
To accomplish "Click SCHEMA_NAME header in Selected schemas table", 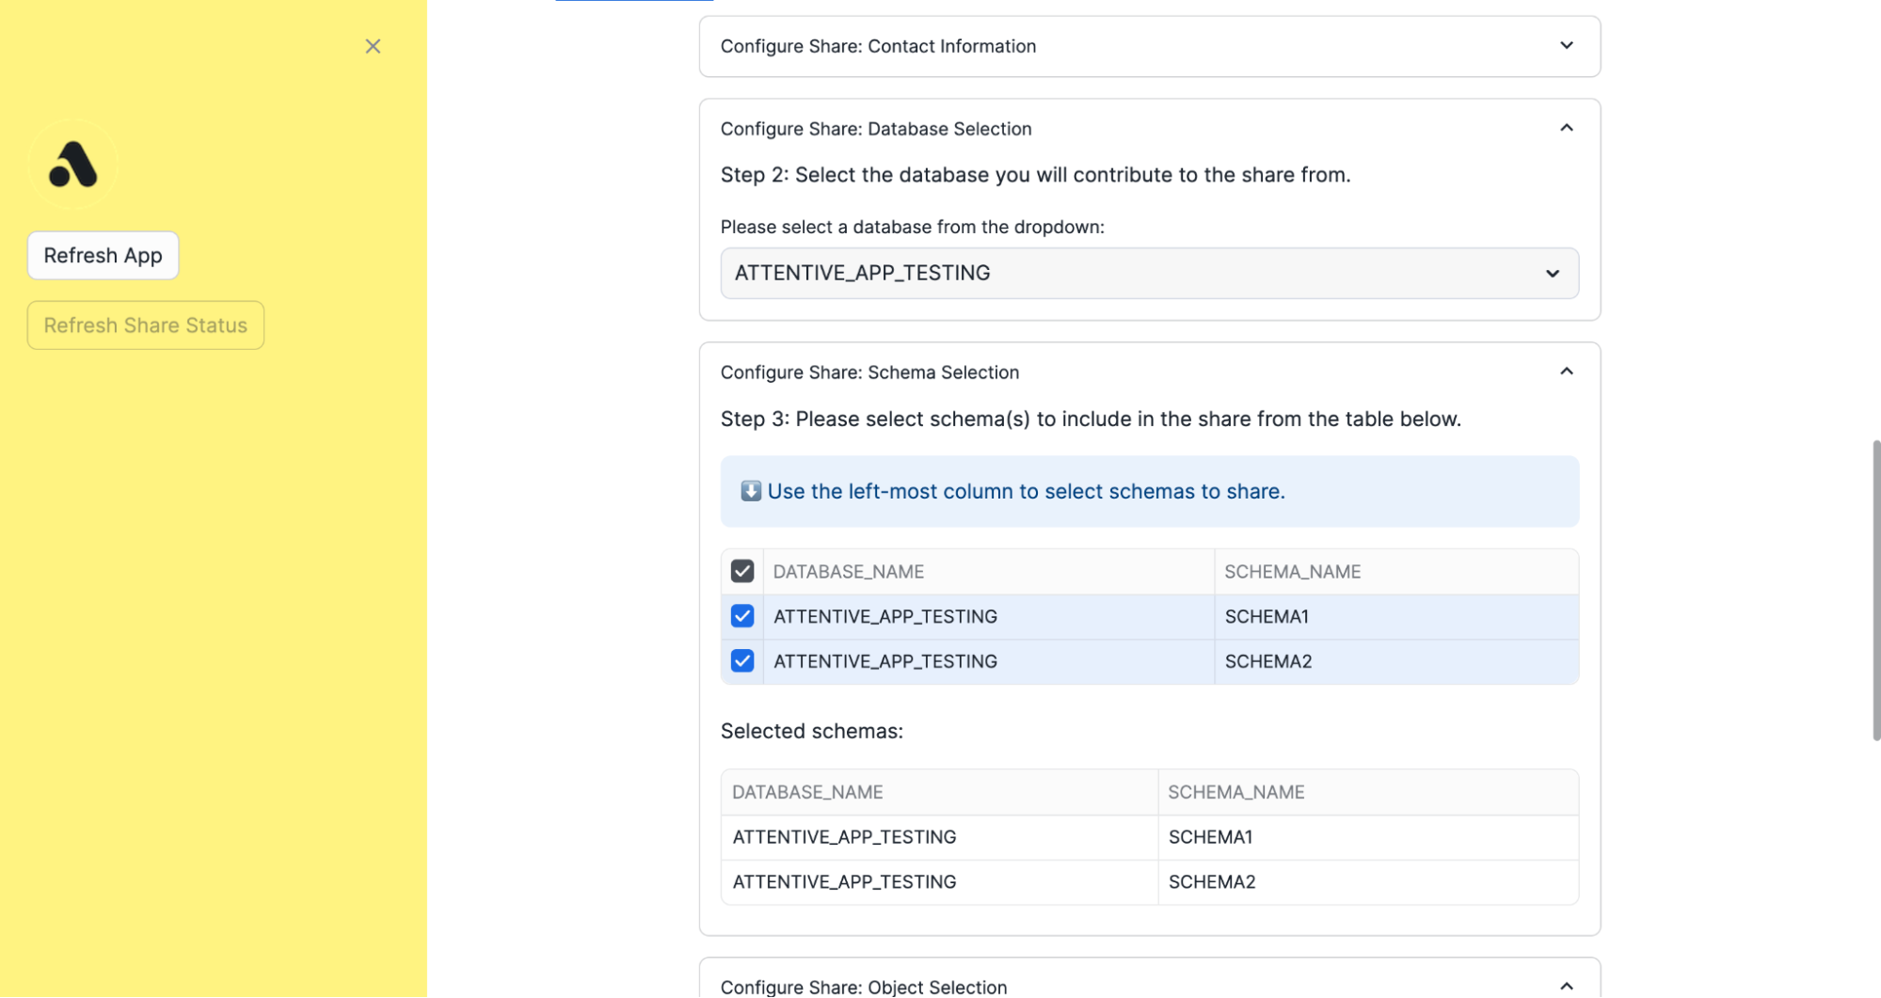I will point(1367,792).
